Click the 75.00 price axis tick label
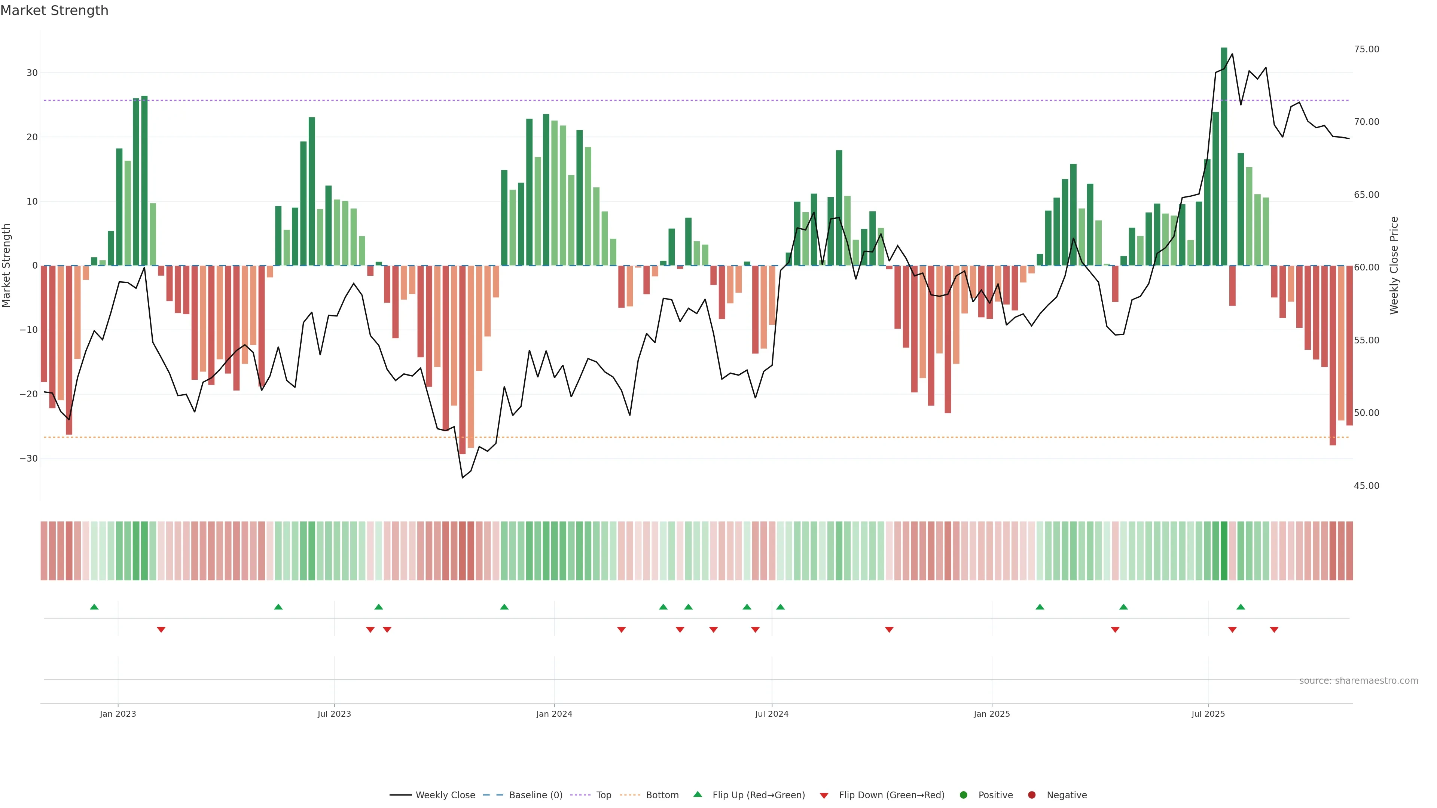 coord(1366,49)
